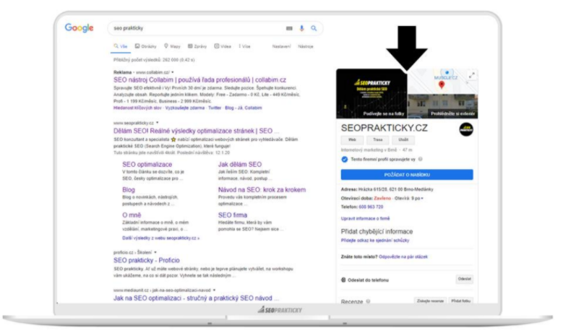Click the map thumbnail in business panel
Screen dimensions: 563x333
coord(443,82)
